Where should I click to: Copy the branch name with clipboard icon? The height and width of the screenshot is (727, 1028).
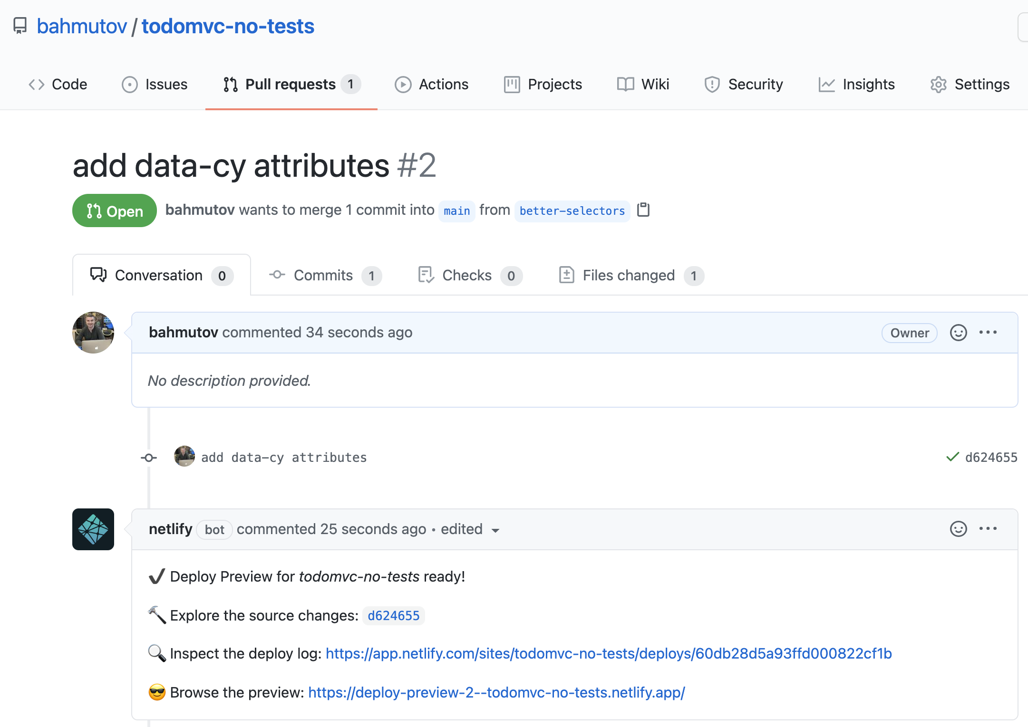click(x=643, y=210)
